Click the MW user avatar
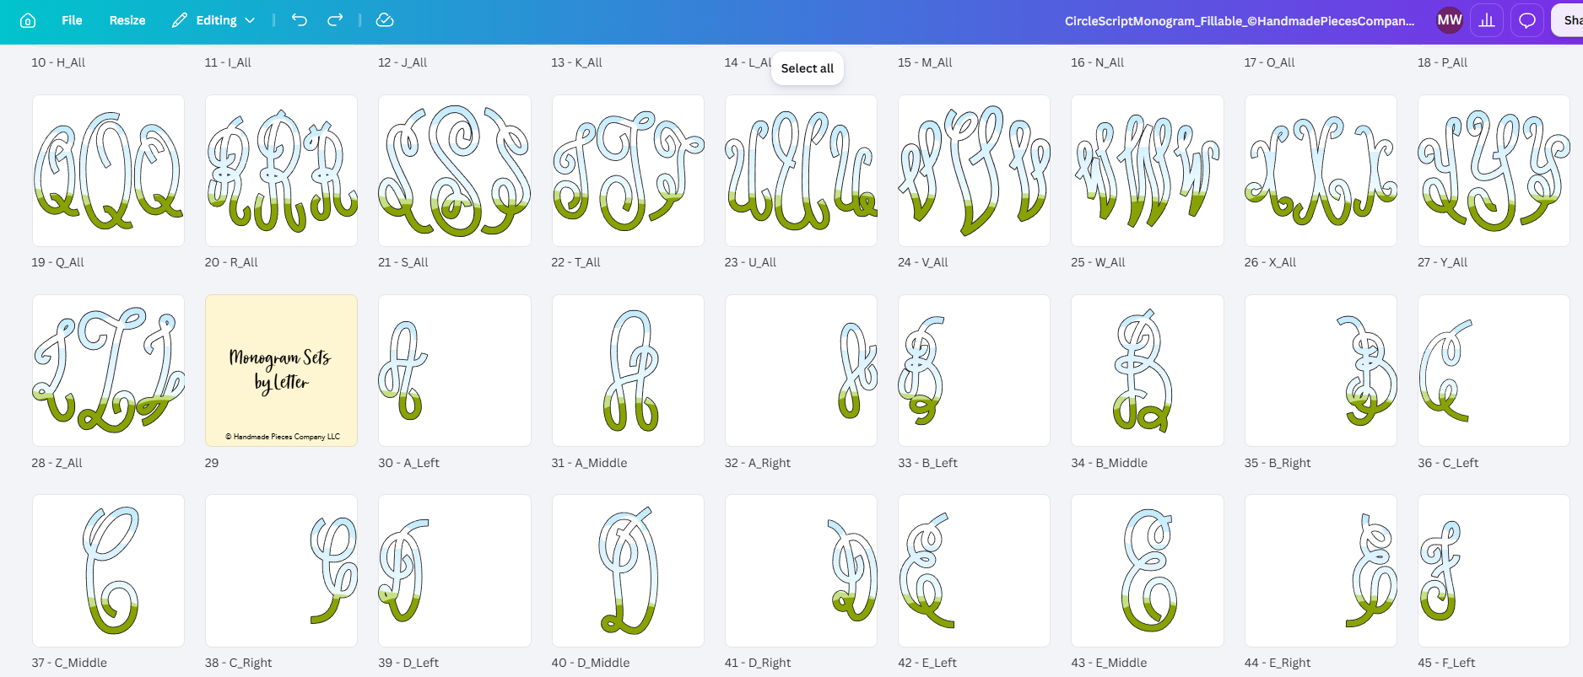This screenshot has height=677, width=1583. pyautogui.click(x=1450, y=20)
